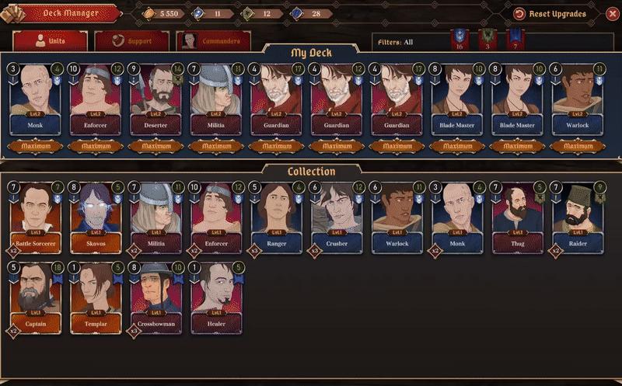This screenshot has height=386, width=622.
Task: Select the Units tab
Action: coord(51,41)
